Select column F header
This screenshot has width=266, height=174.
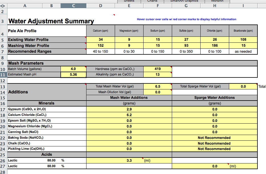158,6
